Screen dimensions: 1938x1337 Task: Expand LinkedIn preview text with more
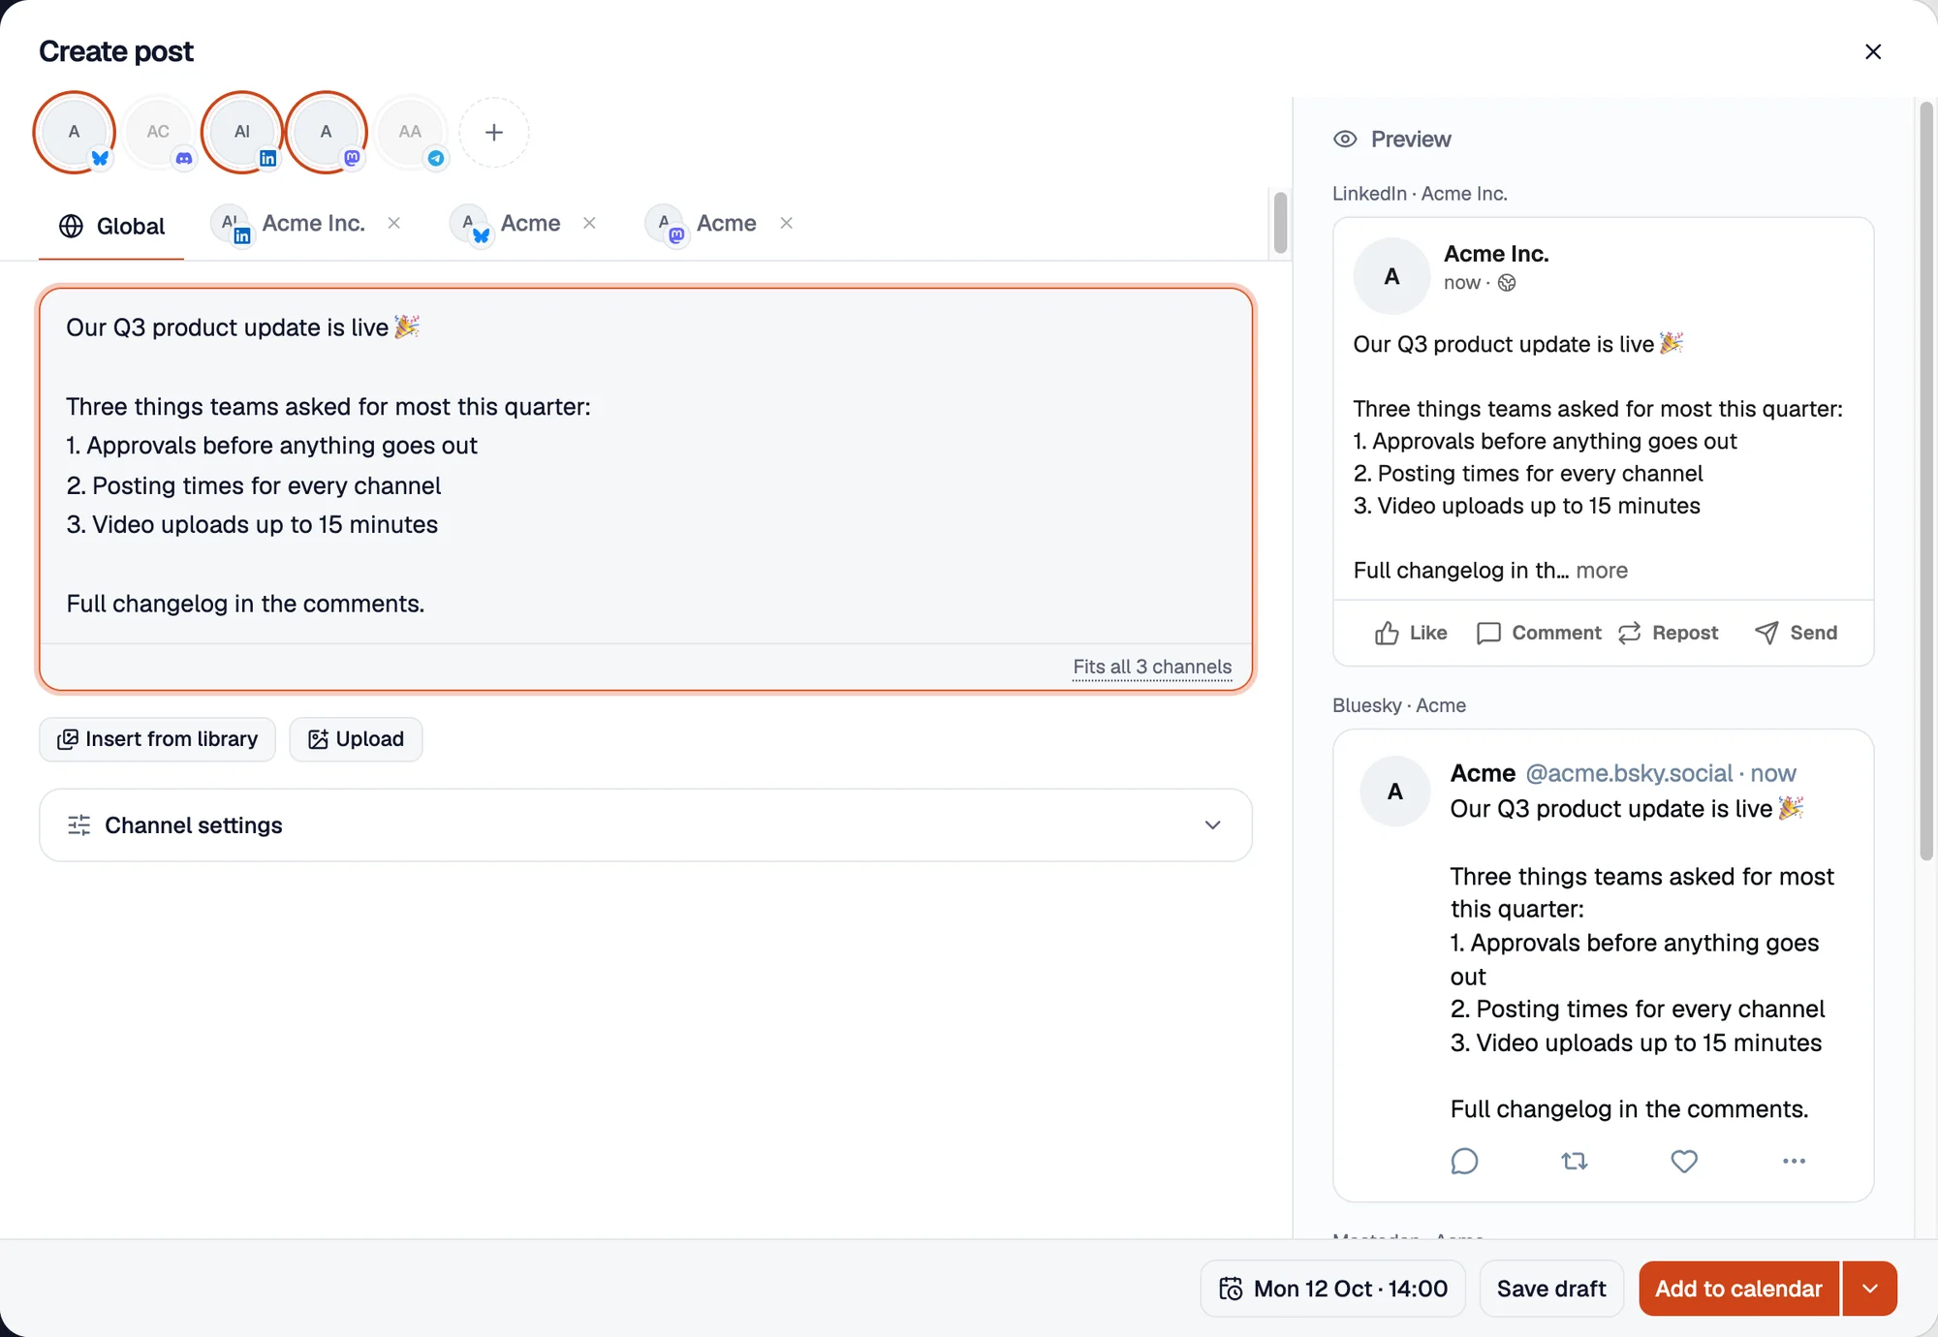coord(1602,571)
